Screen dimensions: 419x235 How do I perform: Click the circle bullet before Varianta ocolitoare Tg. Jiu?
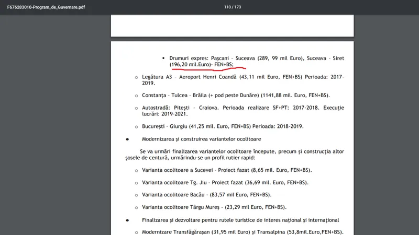[x=137, y=183]
